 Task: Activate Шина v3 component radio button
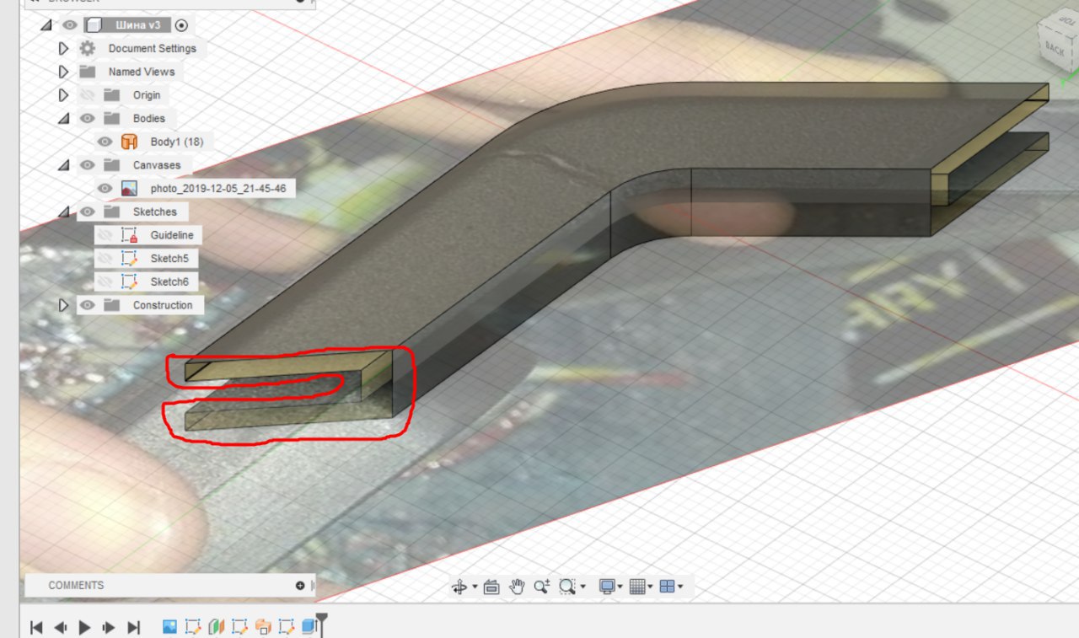(181, 25)
